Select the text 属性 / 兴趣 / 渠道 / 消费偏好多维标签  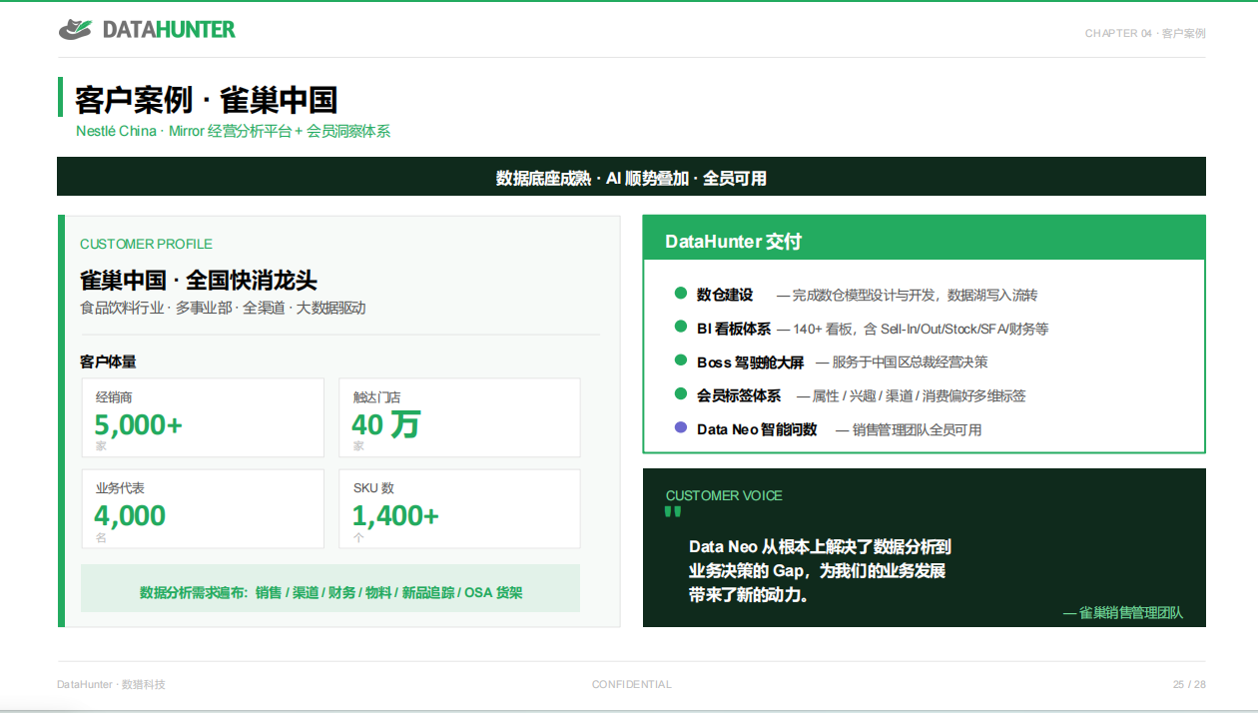(911, 396)
